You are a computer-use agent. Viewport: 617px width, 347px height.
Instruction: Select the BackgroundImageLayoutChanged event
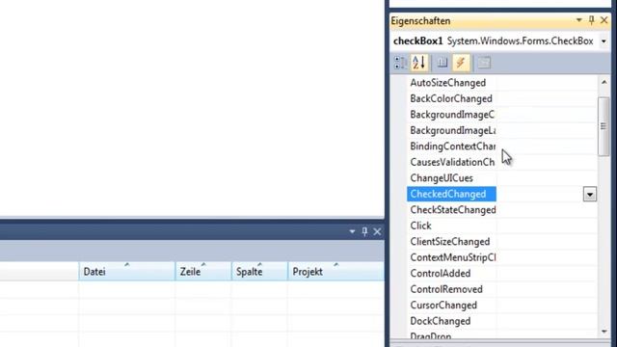[x=452, y=131]
